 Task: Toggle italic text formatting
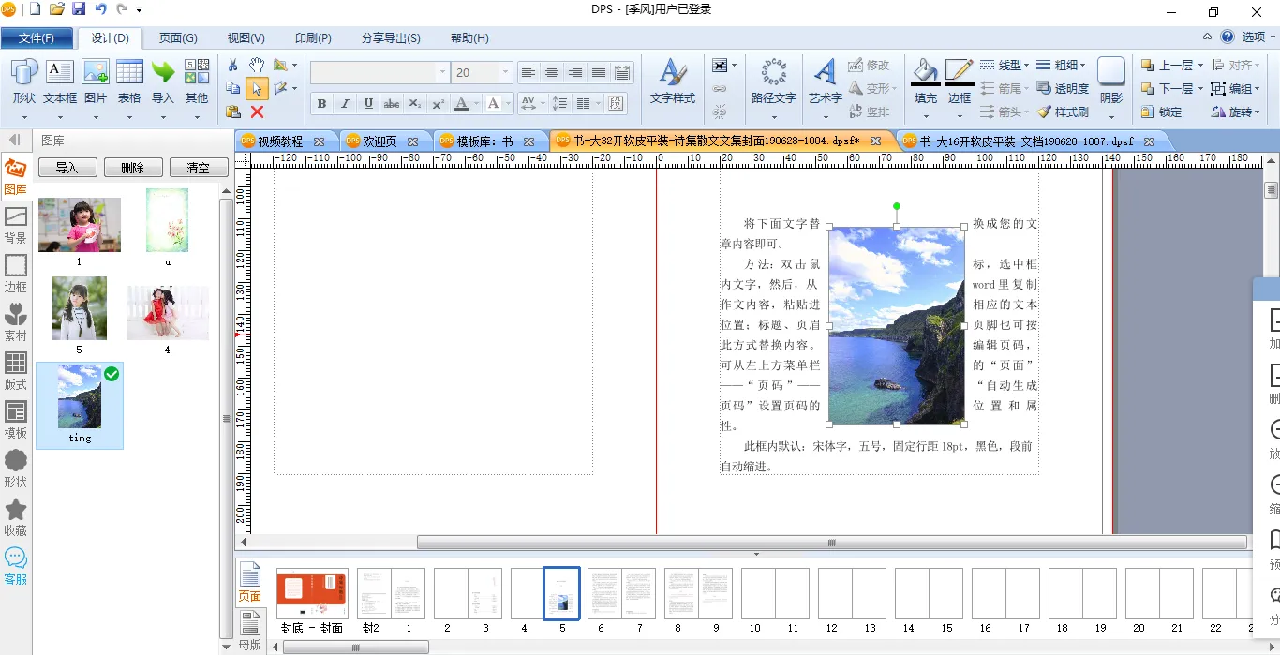[345, 104]
